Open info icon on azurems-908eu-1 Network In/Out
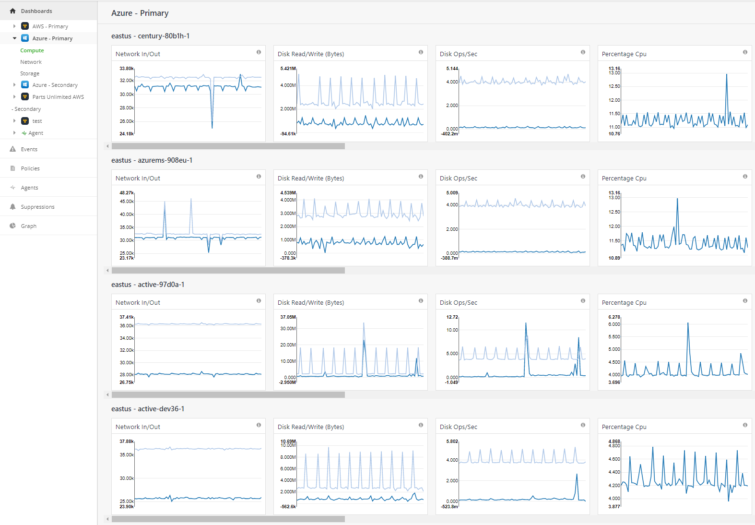 (259, 177)
